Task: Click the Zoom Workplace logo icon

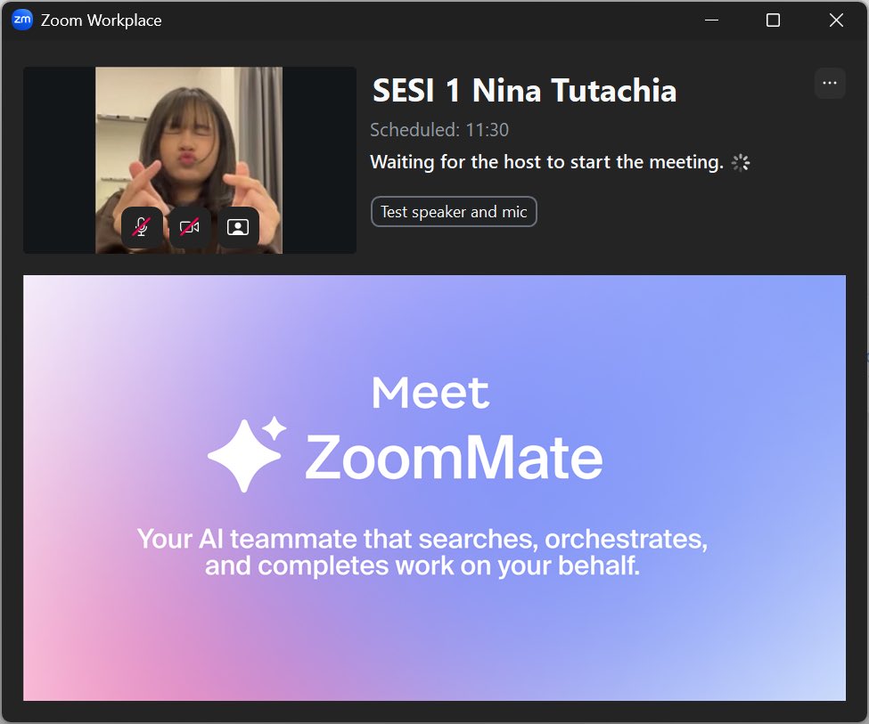Action: coord(22,20)
